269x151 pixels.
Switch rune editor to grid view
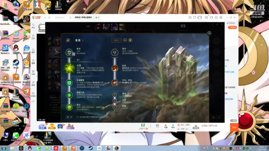point(71,117)
